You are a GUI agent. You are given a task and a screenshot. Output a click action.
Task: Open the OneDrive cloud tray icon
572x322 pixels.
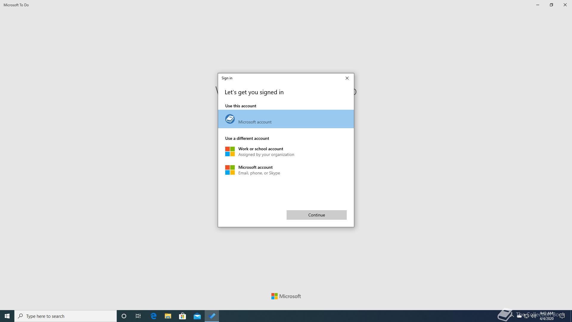click(519, 316)
